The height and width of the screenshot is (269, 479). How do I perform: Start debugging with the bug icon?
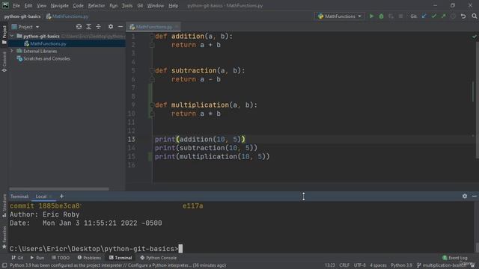[381, 16]
